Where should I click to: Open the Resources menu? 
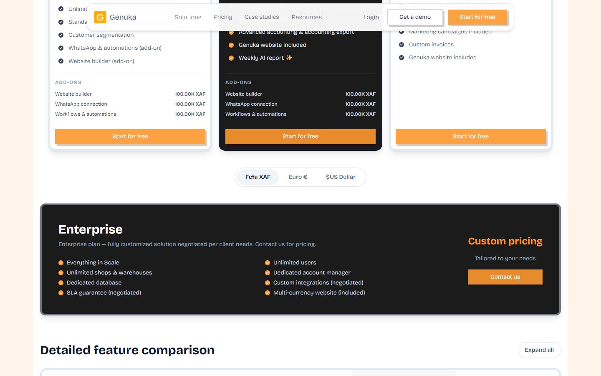[x=306, y=17]
